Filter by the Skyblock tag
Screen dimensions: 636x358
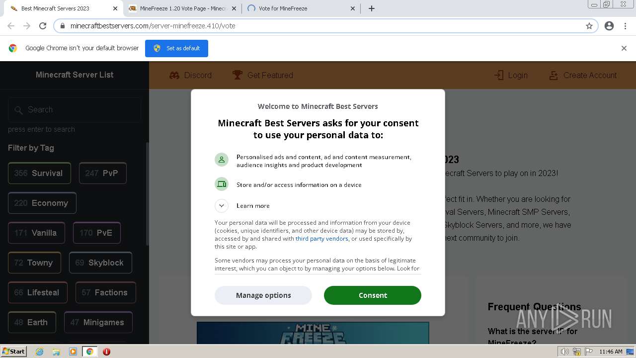(x=100, y=263)
